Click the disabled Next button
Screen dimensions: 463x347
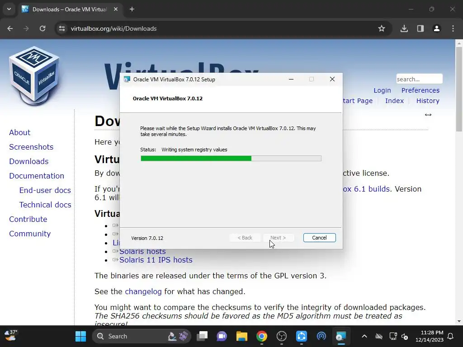coord(278,238)
